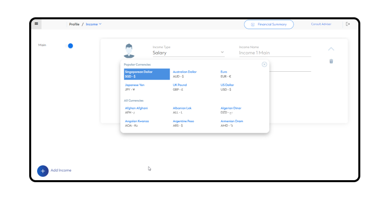Screen dimensions: 390x198
Task: Collapse the income card with chevron
Action: [331, 49]
